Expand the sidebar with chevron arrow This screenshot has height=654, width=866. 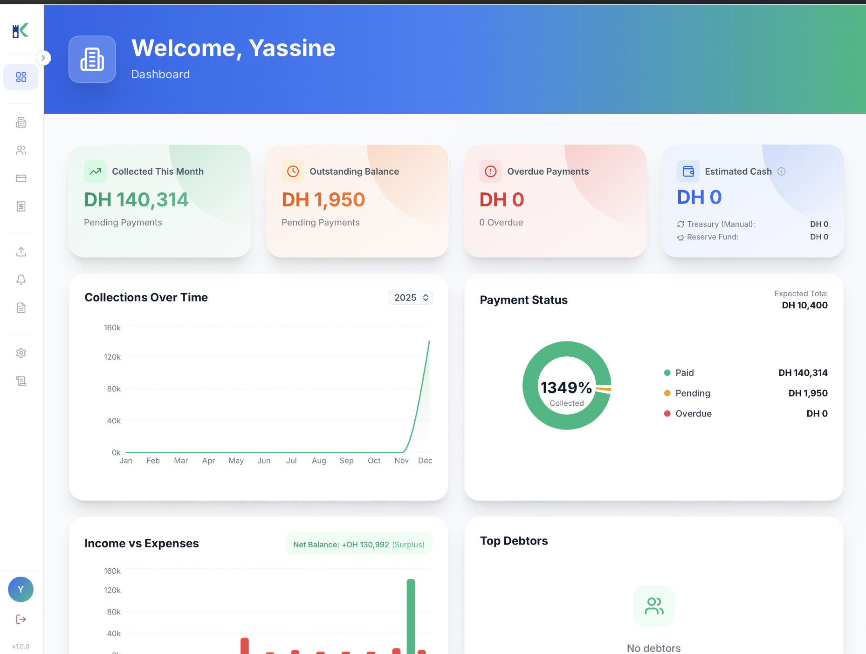pyautogui.click(x=43, y=58)
